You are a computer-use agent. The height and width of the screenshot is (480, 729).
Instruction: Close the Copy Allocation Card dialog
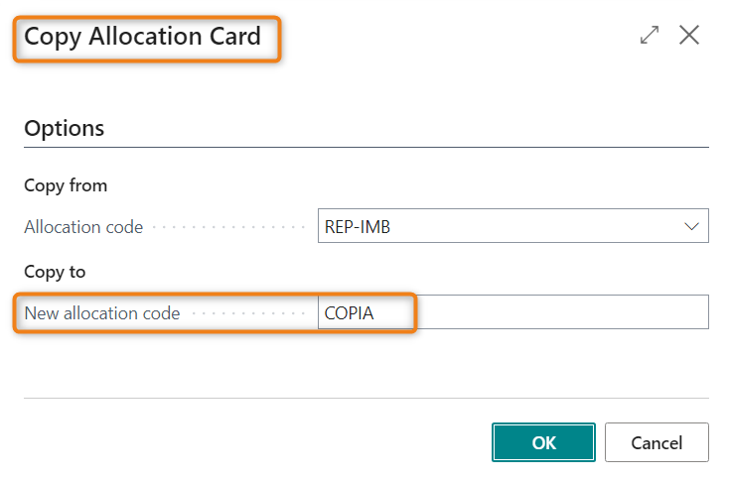[689, 36]
